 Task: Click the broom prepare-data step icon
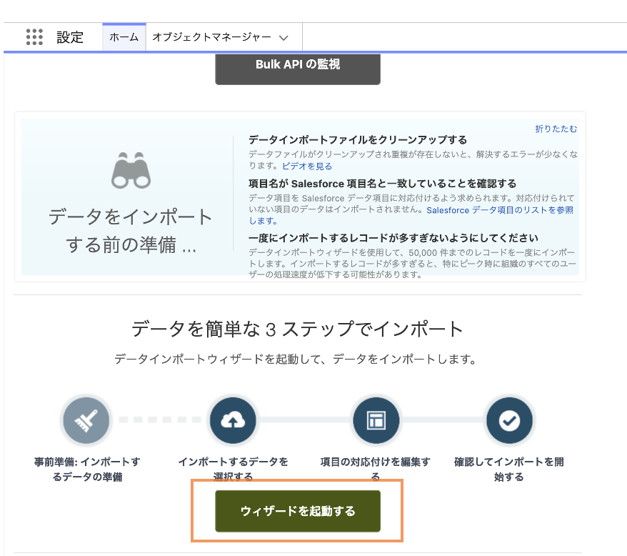[86, 420]
